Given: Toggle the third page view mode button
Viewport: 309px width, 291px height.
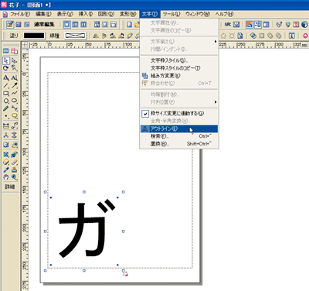Looking at the screenshot, I should (x=83, y=25).
